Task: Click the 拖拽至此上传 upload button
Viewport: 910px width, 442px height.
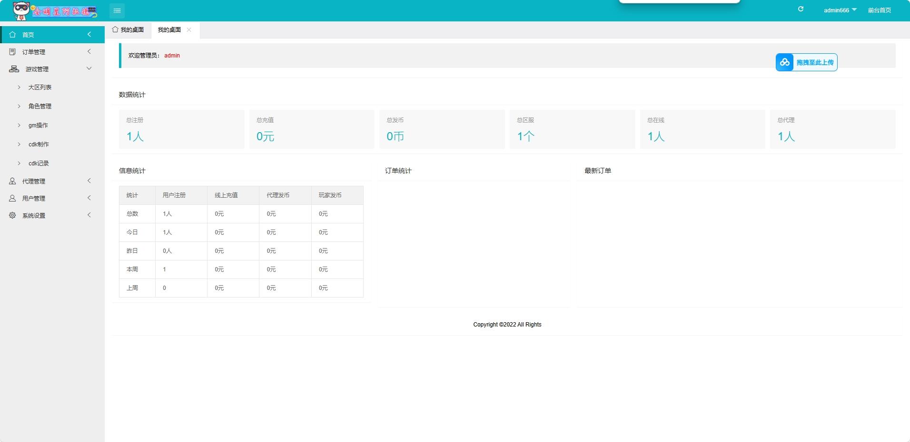Action: (x=814, y=62)
